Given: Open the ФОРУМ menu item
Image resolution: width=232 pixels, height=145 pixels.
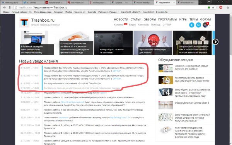Looking at the screenshot, I should tap(205, 19).
